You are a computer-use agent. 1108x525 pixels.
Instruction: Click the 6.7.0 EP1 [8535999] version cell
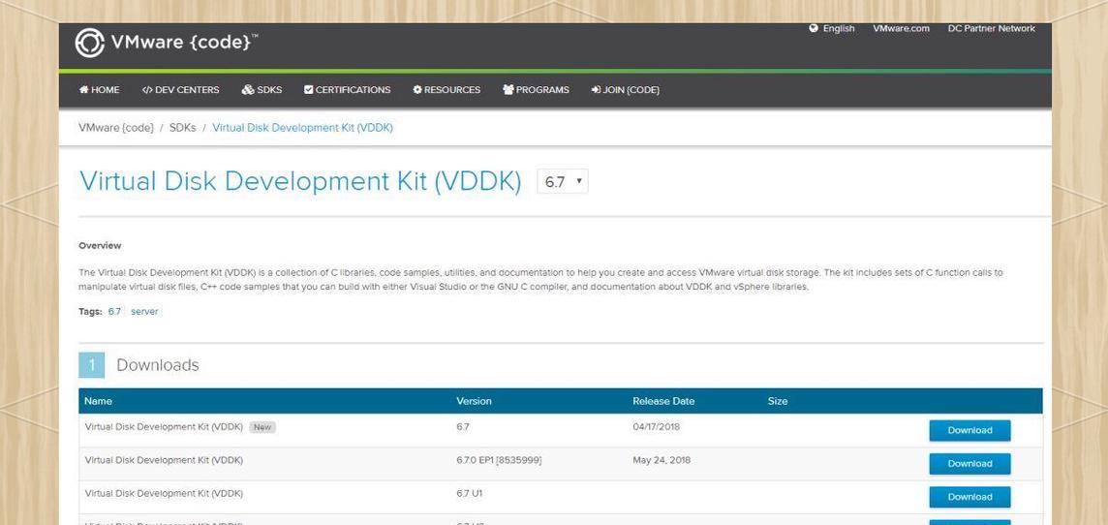tap(499, 460)
